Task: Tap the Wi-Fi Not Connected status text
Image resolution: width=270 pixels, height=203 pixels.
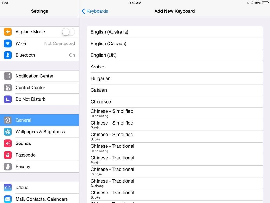Action: point(60,44)
